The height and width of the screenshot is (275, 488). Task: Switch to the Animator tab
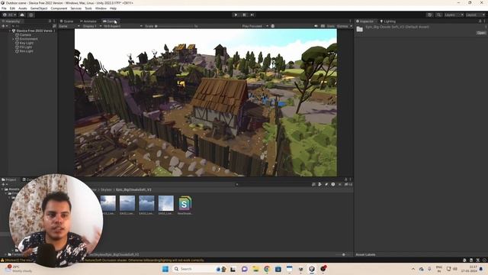(88, 21)
